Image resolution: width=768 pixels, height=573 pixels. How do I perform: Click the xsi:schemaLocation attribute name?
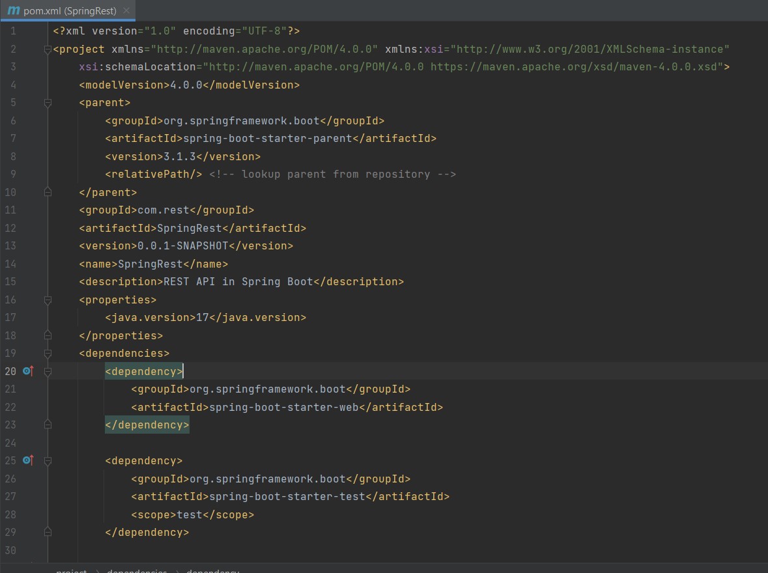137,66
